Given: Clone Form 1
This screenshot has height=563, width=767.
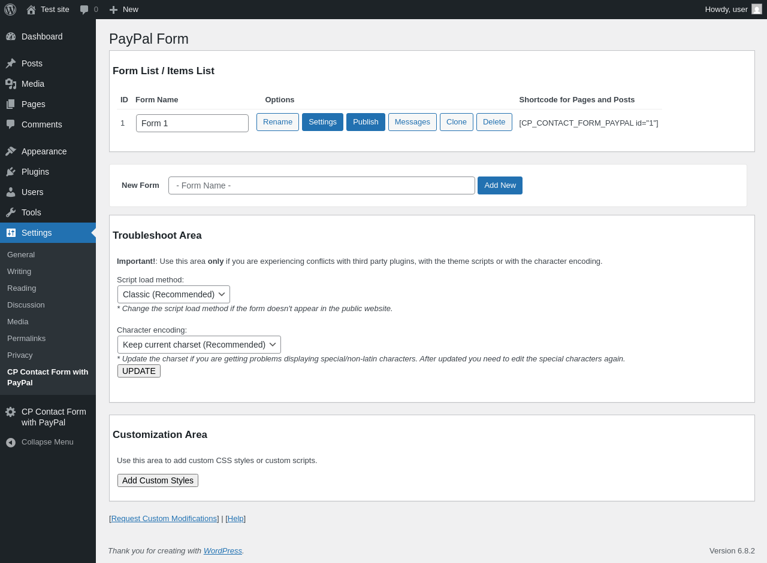Looking at the screenshot, I should 457,122.
